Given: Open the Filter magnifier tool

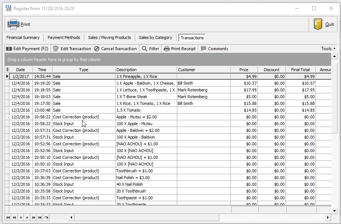Looking at the screenshot, I should click(151, 49).
